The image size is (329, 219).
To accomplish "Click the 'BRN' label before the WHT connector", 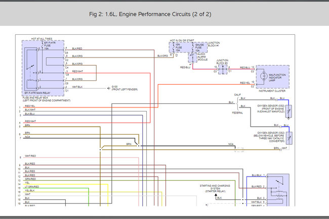I will point(276,148).
